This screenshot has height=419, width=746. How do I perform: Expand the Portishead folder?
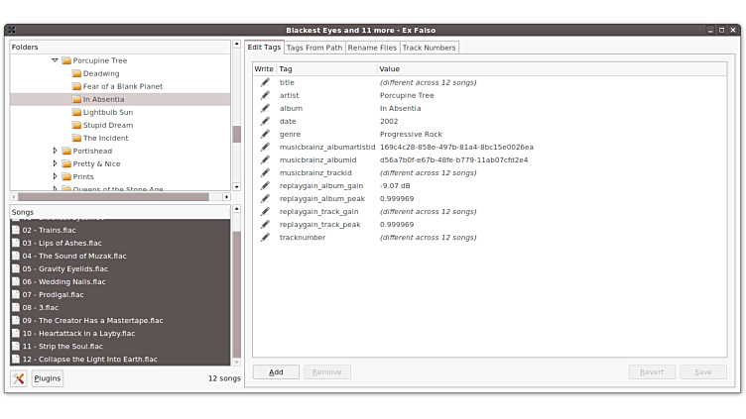tap(55, 151)
